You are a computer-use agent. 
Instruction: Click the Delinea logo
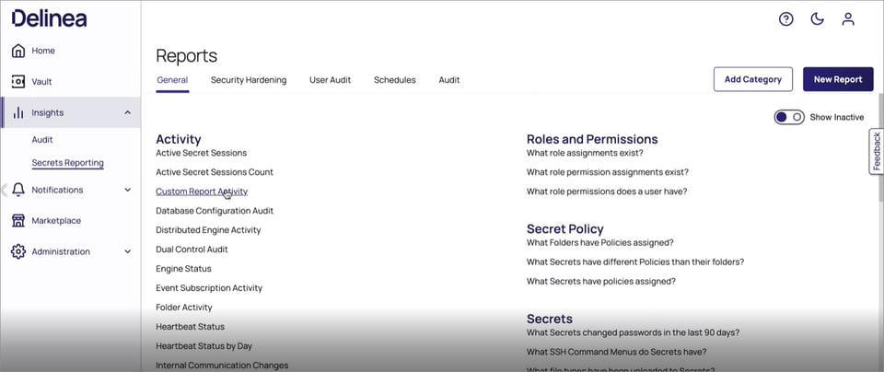point(49,18)
